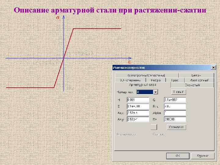Switch to the Слоистый tab

click(192, 85)
